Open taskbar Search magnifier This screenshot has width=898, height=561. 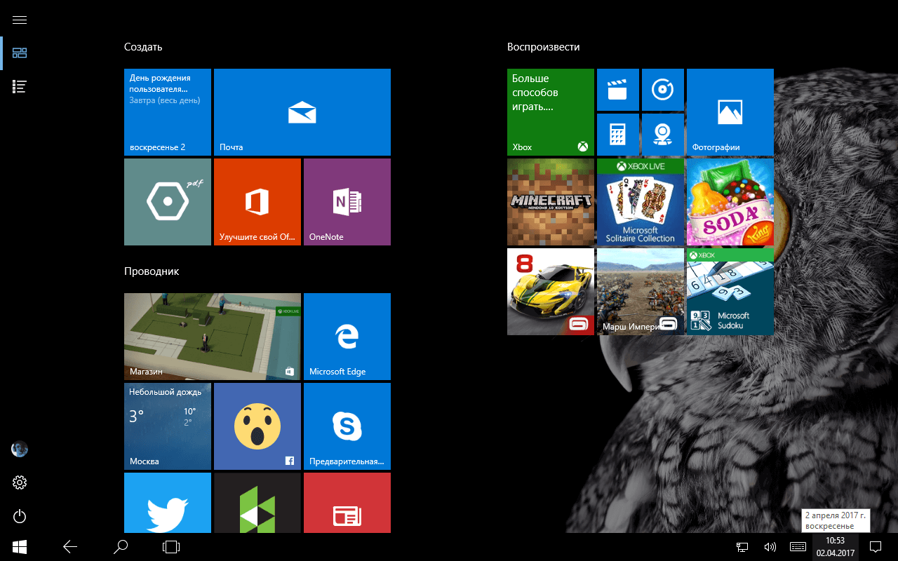(121, 547)
